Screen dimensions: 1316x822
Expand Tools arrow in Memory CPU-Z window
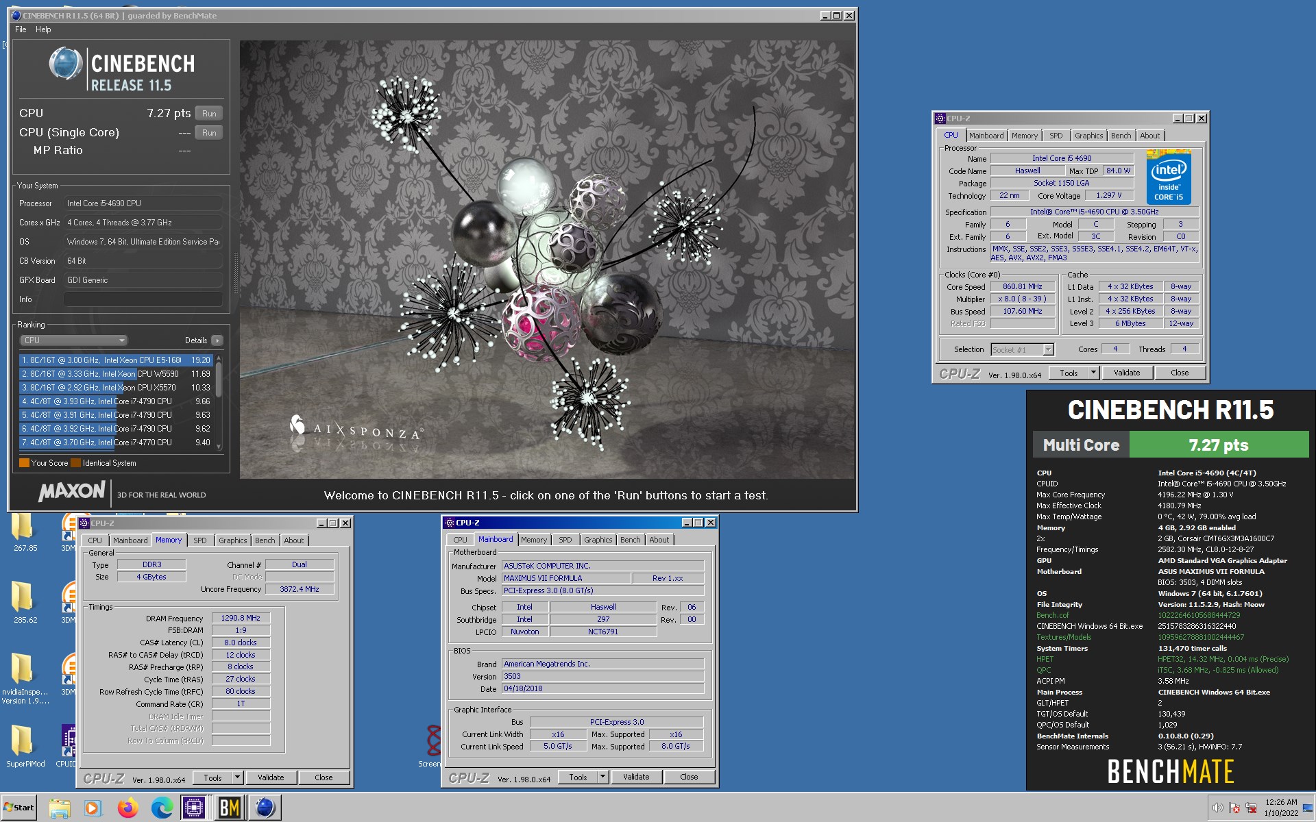click(238, 777)
